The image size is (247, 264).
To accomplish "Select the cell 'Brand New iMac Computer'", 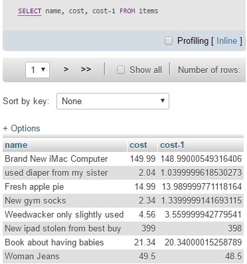I will coord(64,159).
